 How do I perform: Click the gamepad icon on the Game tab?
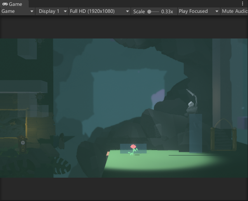[x=5, y=4]
